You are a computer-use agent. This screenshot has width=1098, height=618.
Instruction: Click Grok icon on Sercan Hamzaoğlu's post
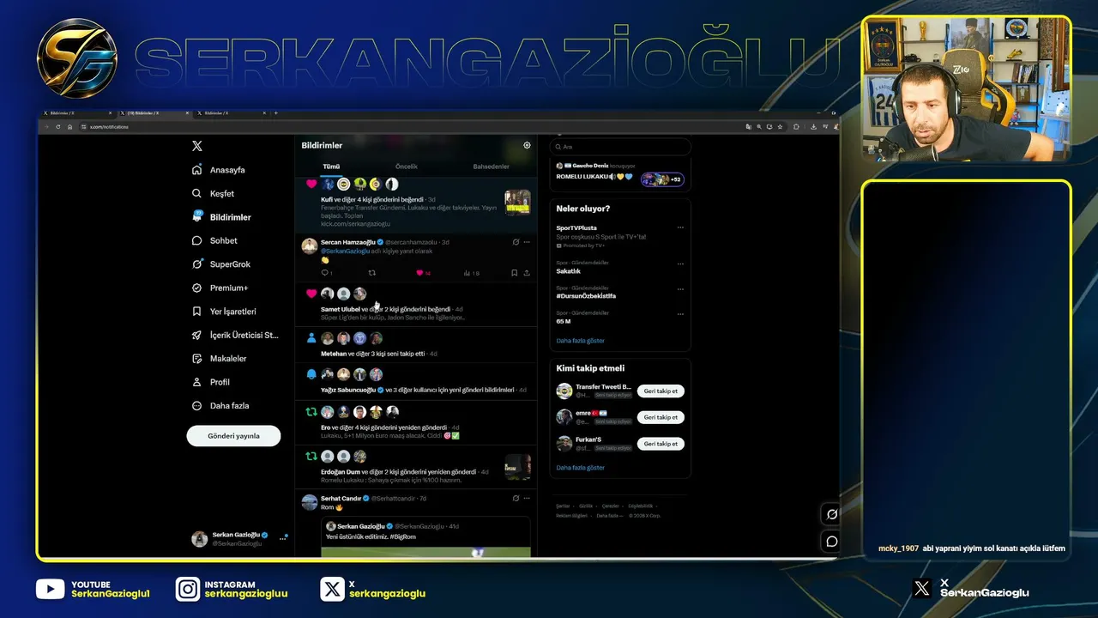point(516,242)
